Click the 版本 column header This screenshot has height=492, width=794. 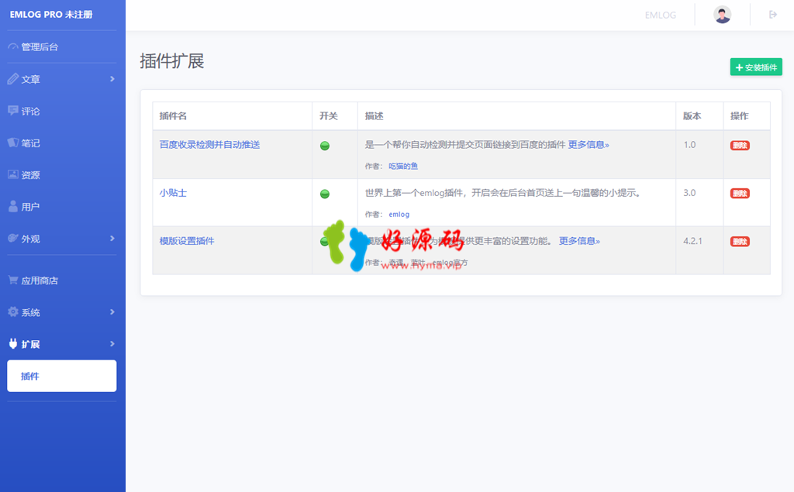[692, 116]
